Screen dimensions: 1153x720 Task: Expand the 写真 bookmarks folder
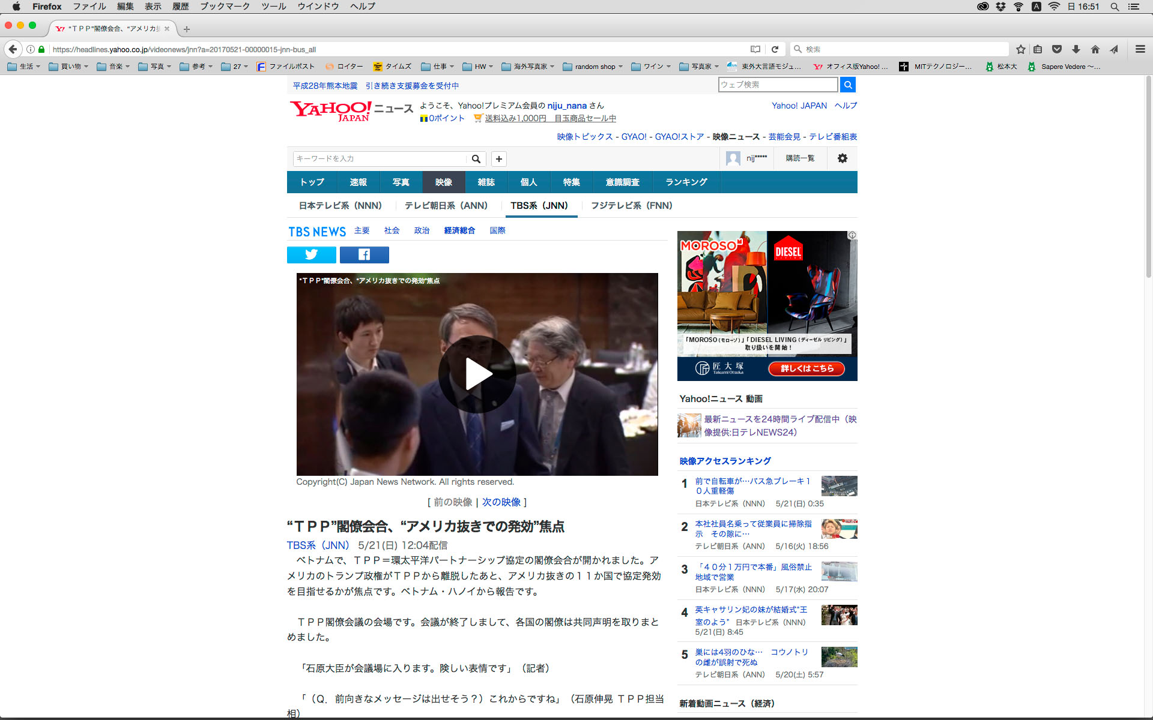click(x=155, y=67)
